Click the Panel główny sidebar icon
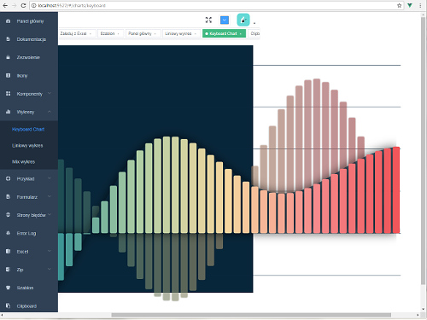Screen dimensions: 427x320 8,21
